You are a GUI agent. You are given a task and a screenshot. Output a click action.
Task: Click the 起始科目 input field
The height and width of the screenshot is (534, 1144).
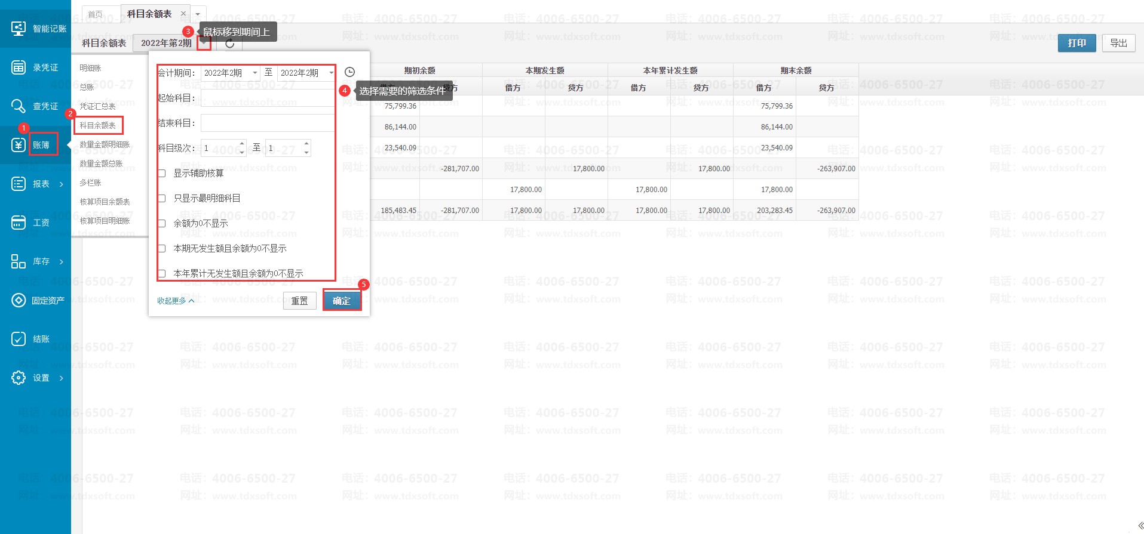[x=267, y=98]
